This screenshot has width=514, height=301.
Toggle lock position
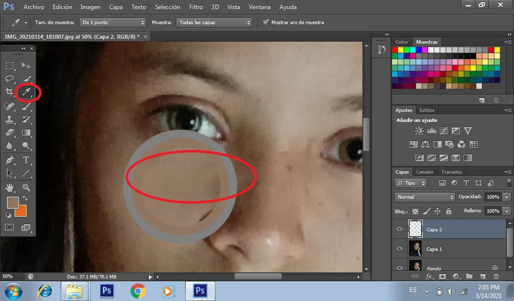(438, 211)
